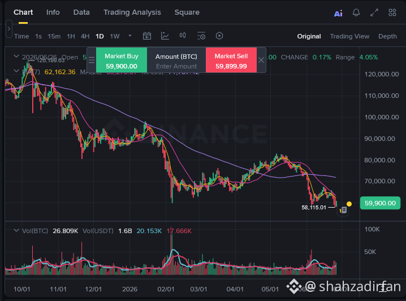Open the Data tab
Screen dimensions: 406x301
click(x=81, y=12)
